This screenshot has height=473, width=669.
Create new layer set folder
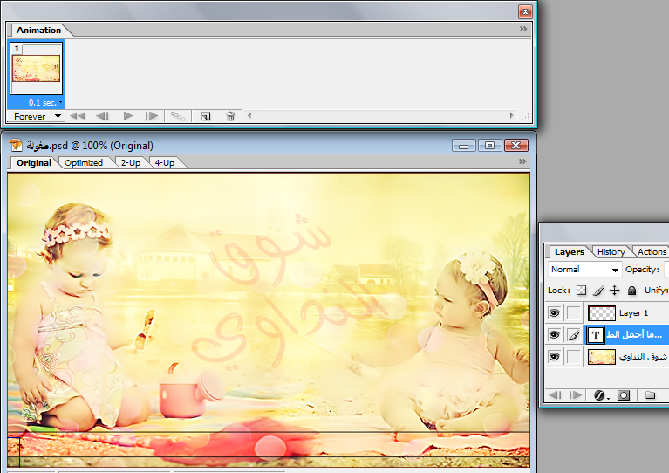[650, 395]
